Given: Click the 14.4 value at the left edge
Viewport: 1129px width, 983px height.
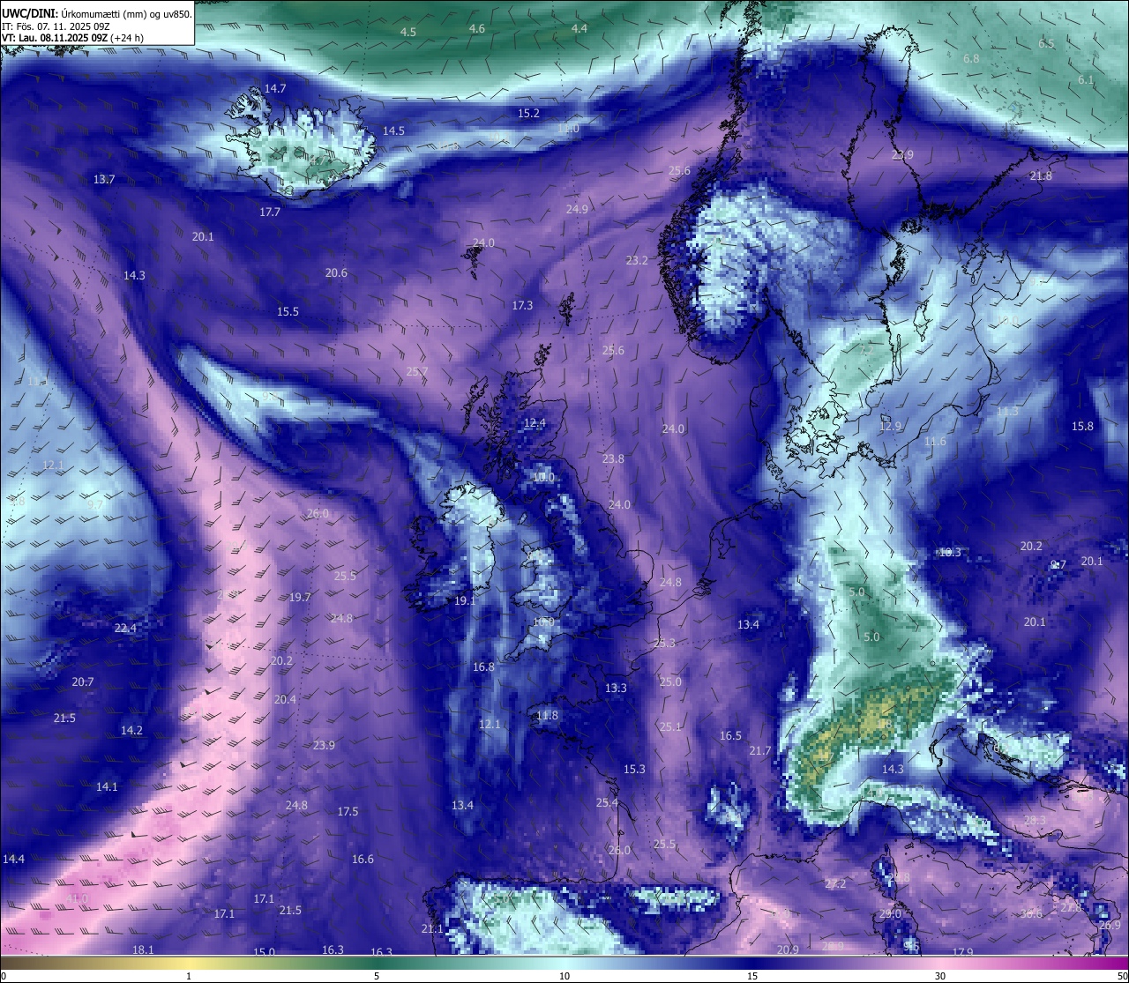Looking at the screenshot, I should click(13, 860).
